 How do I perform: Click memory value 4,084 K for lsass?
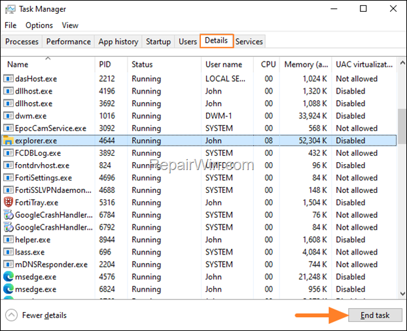315,252
